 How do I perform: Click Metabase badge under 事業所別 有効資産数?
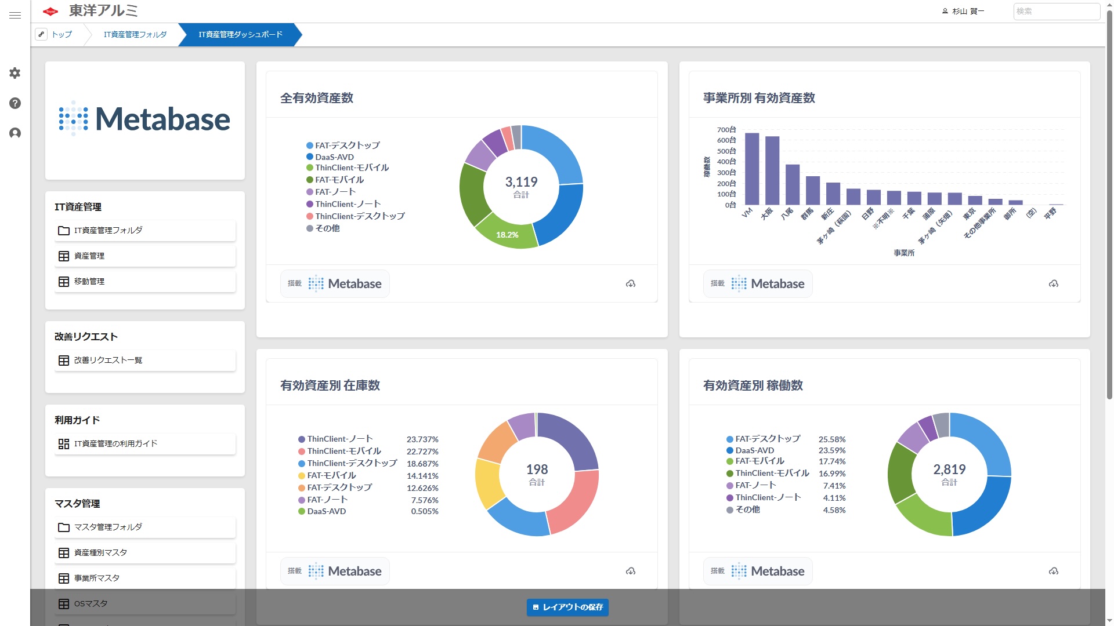758,283
